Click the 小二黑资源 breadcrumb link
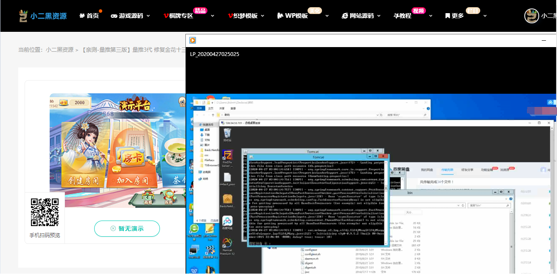Viewport: 557px width, 274px height. [x=59, y=50]
